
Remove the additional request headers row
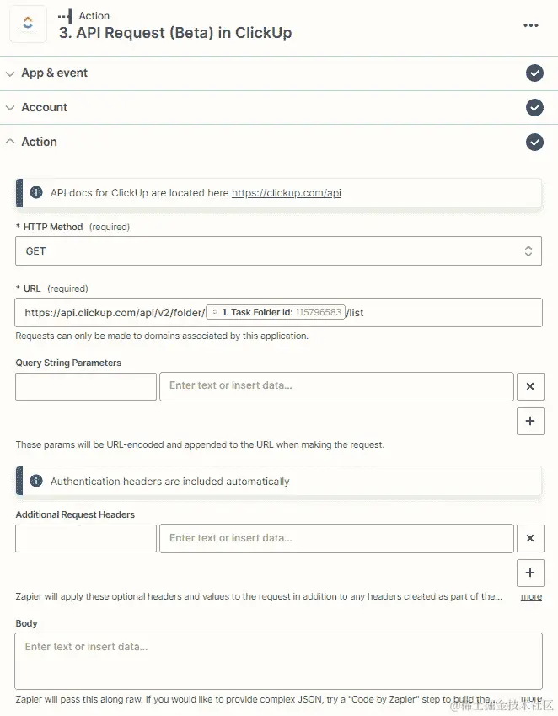[530, 538]
